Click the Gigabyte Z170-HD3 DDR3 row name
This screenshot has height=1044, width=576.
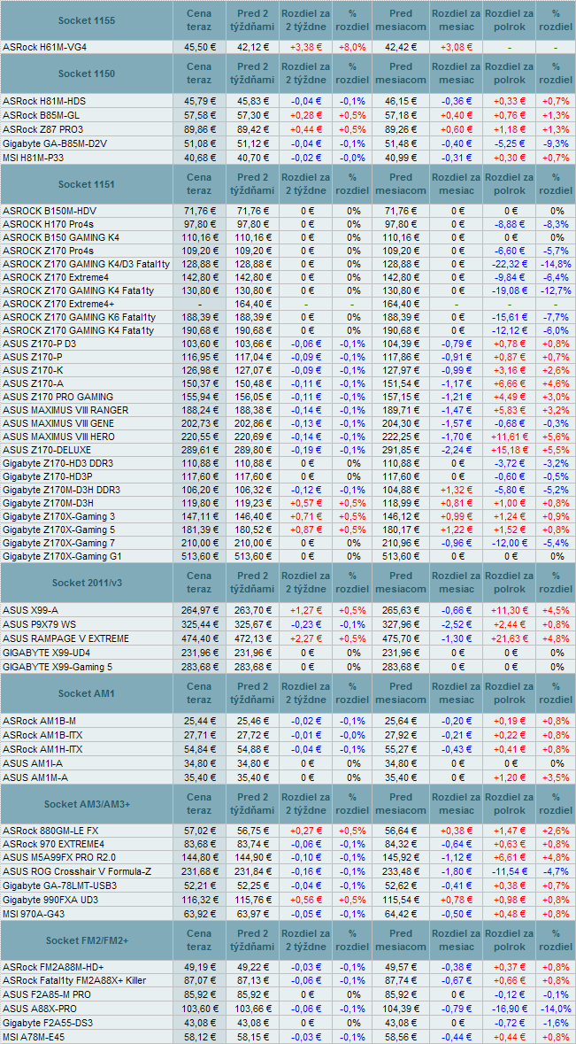(58, 463)
